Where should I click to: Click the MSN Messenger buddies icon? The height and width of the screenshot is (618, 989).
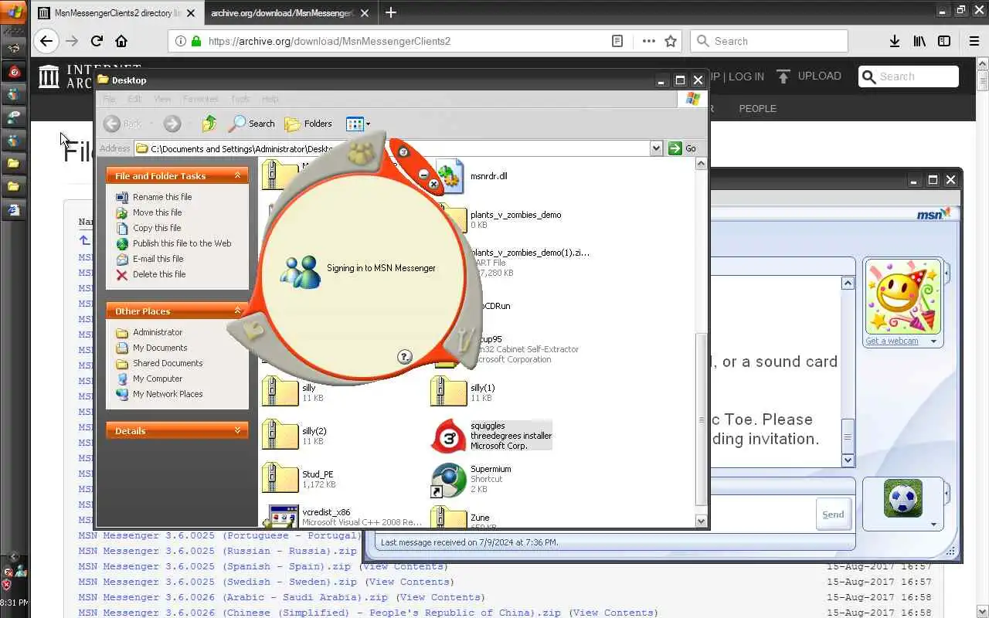[300, 272]
